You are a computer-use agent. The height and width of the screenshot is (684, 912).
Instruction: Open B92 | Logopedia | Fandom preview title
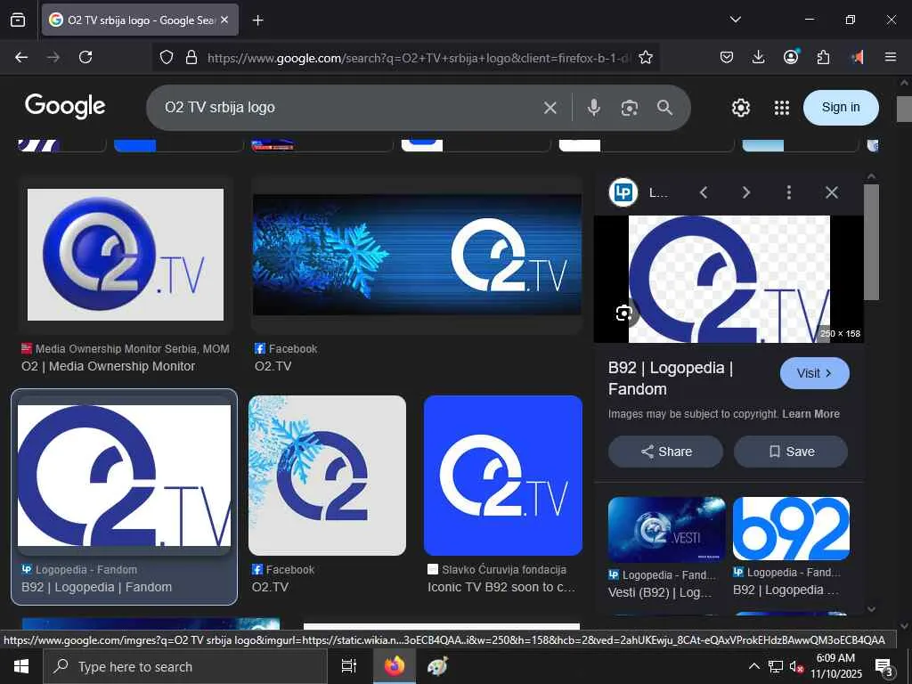coord(671,378)
